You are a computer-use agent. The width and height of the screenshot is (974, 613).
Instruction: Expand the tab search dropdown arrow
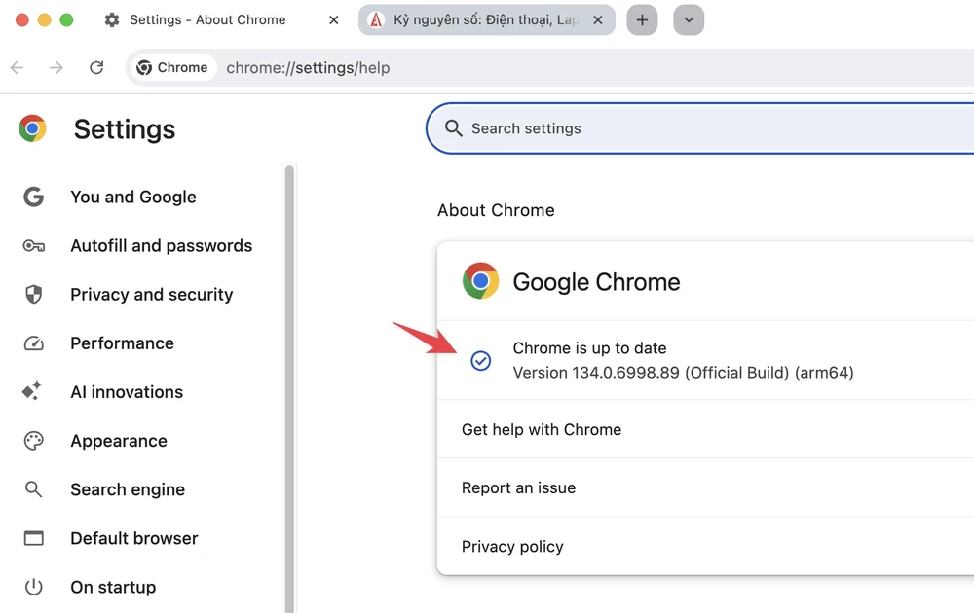[x=689, y=20]
